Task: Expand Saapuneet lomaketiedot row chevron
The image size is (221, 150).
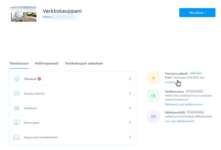Action: (130, 137)
